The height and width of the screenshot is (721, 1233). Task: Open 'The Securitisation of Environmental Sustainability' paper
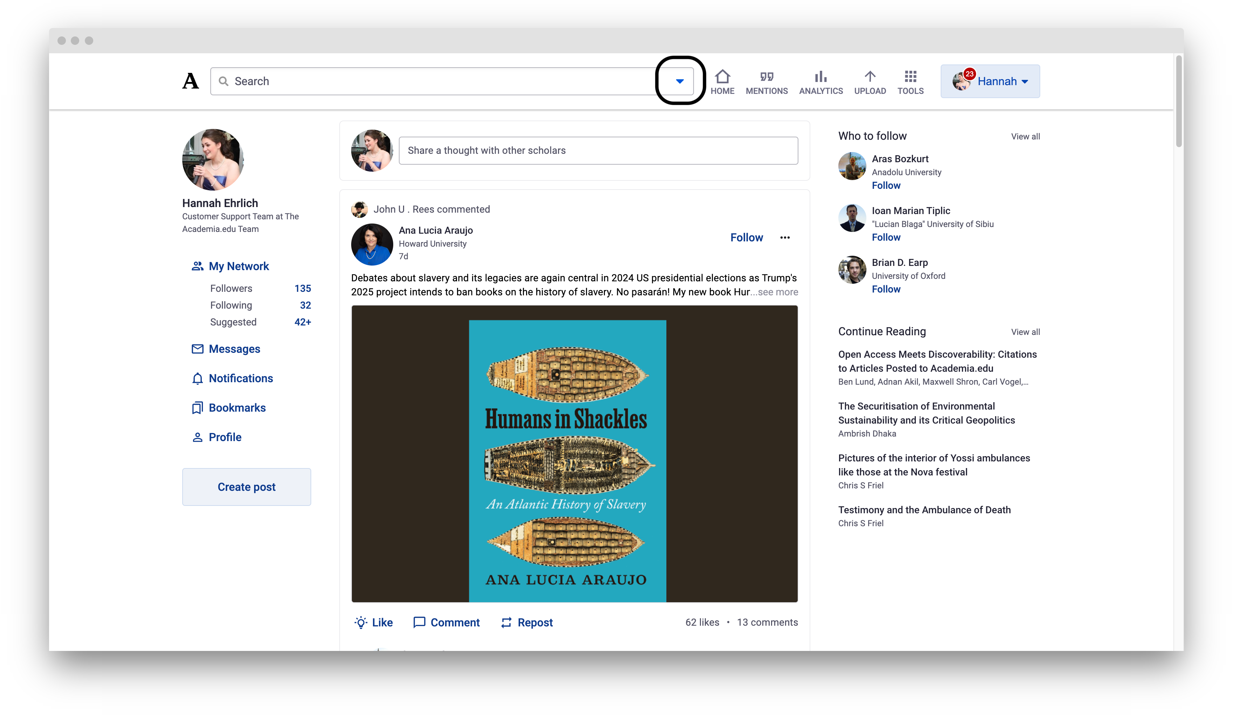(x=926, y=413)
